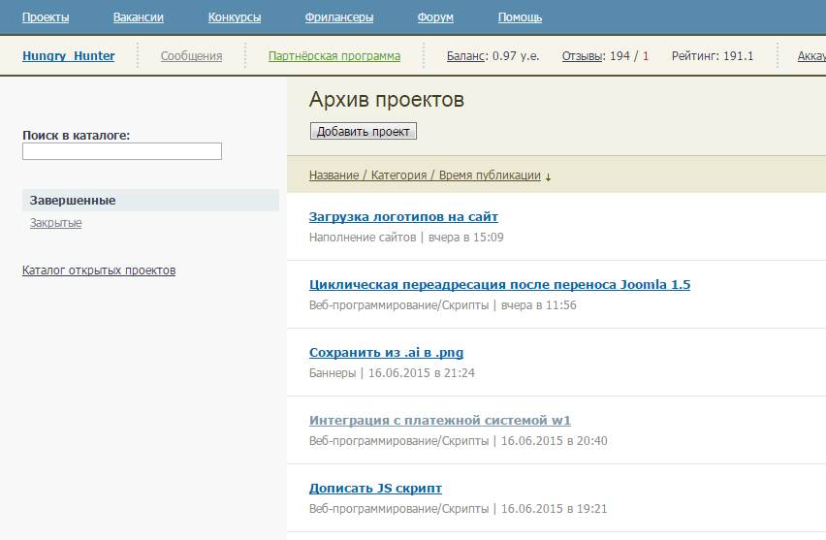Screen dimensions: 826x540
Task: Open Конкурсы in top navigation
Action: [234, 17]
